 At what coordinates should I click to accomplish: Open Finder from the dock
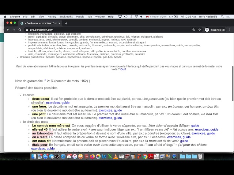(34, 156)
